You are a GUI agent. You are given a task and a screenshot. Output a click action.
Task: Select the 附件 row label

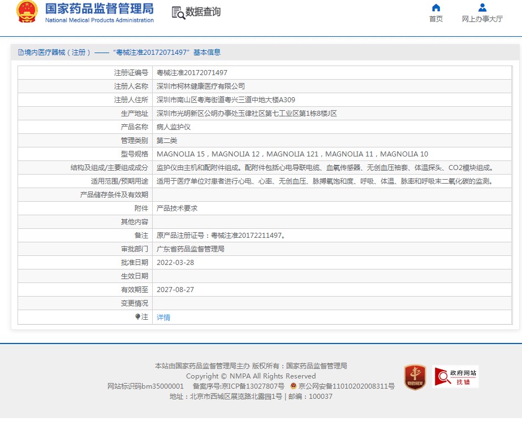(141, 208)
